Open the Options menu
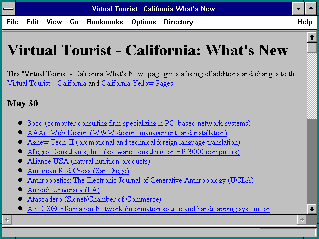This screenshot has height=239, width=319. pyautogui.click(x=144, y=22)
